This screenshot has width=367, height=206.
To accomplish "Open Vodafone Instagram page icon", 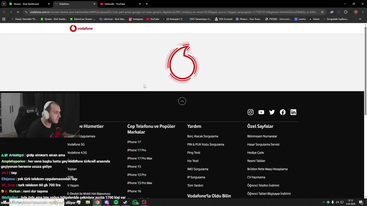I will (x=251, y=112).
